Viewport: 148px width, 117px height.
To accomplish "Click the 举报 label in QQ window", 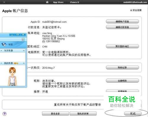I will [10, 45].
